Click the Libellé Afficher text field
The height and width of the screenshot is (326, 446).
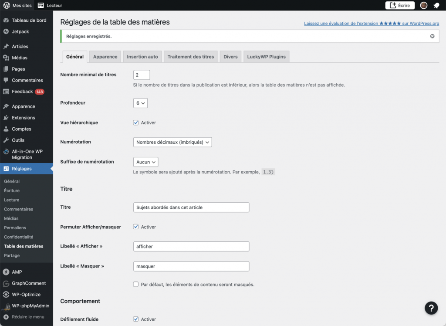click(x=191, y=247)
